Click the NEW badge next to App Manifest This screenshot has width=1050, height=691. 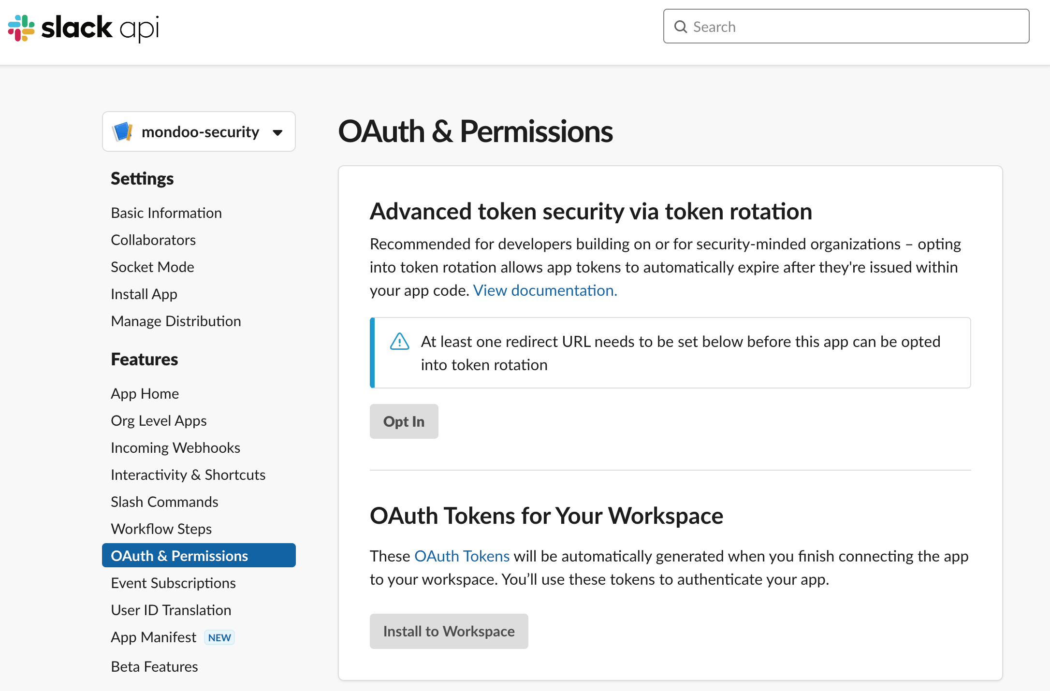pyautogui.click(x=219, y=637)
